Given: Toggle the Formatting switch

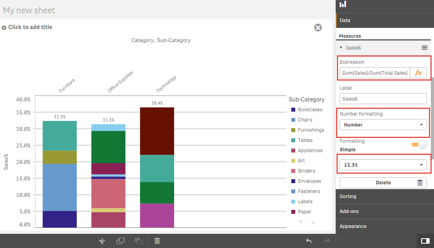Looking at the screenshot, I should point(419,145).
